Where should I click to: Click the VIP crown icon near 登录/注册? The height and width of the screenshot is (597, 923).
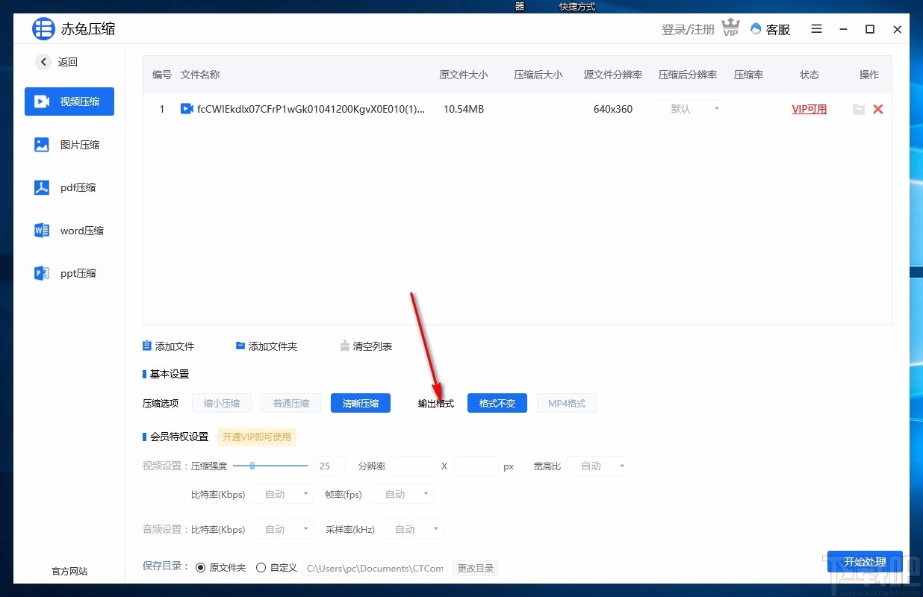[x=730, y=27]
